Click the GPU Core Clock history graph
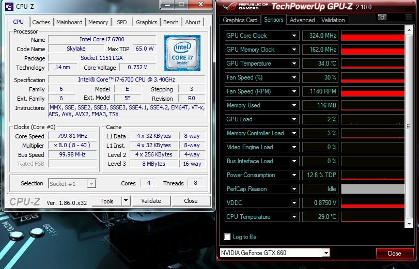 [x=373, y=36]
